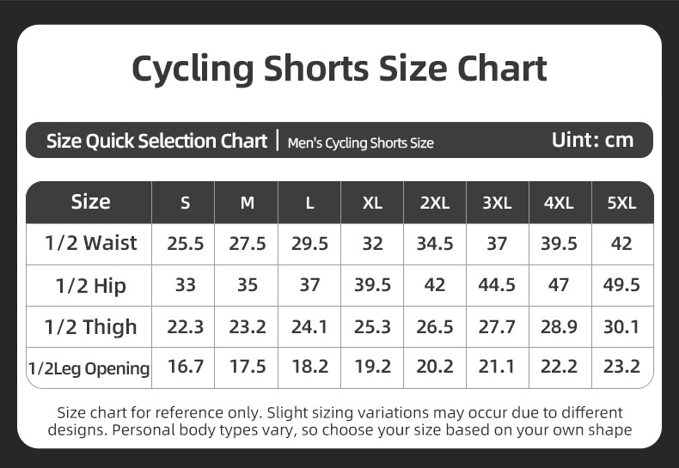Select the Size header cell
Viewport: 679px width, 468px height.
tap(90, 202)
